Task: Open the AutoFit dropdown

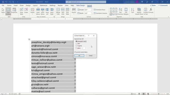Action: pyautogui.click(x=74, y=11)
